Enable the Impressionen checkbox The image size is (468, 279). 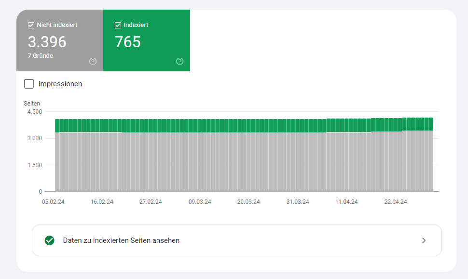[x=29, y=84]
